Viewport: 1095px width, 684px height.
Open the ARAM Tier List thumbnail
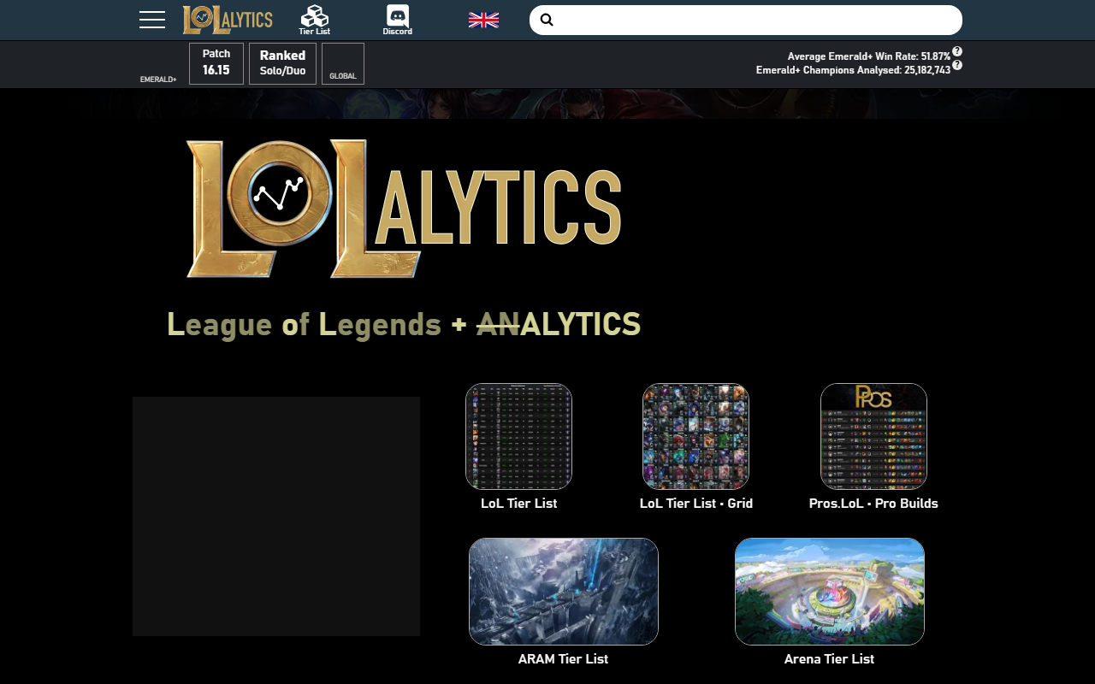pyautogui.click(x=564, y=592)
